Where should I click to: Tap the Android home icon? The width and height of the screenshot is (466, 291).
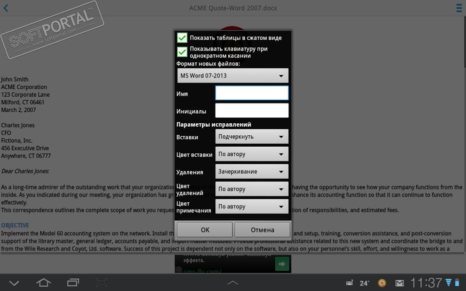click(43, 282)
